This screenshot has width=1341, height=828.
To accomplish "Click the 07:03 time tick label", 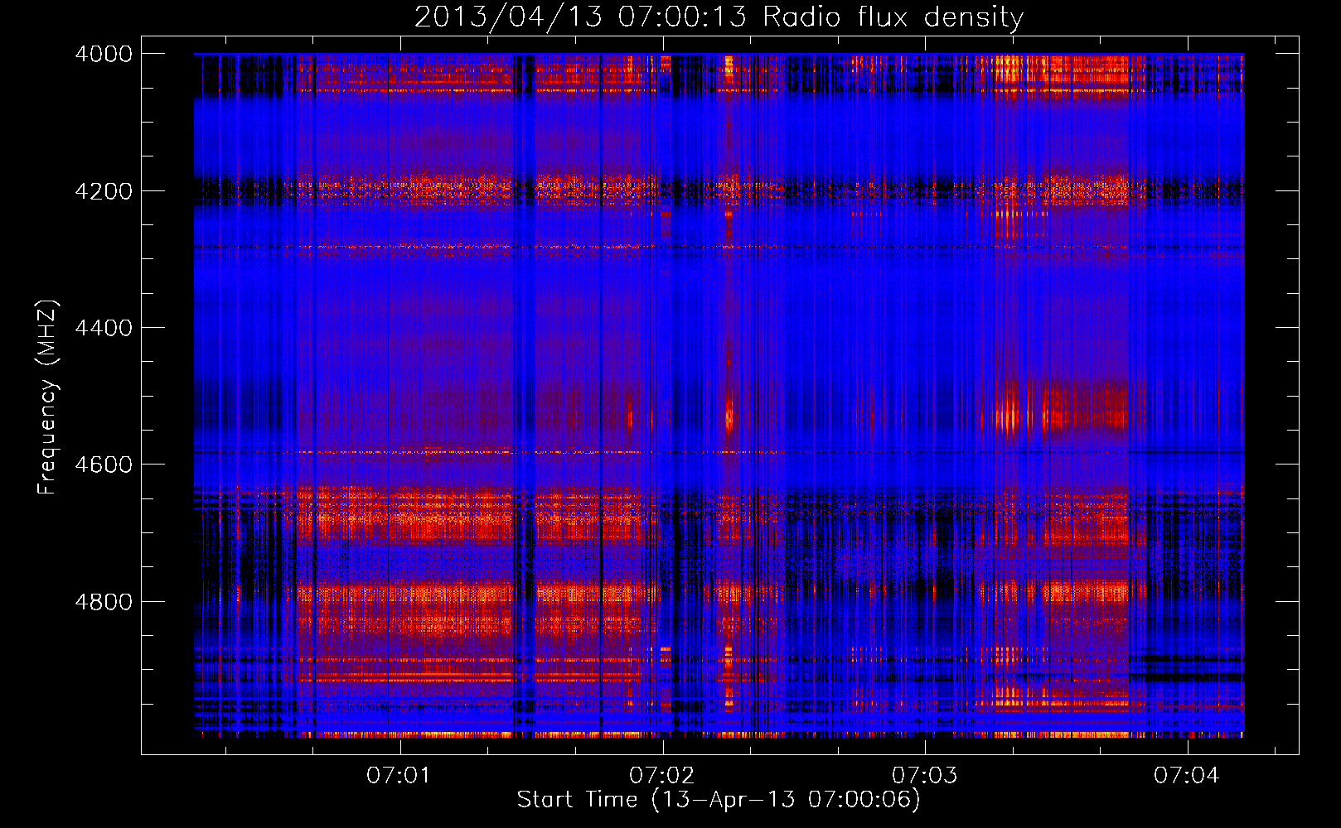I will pos(924,775).
